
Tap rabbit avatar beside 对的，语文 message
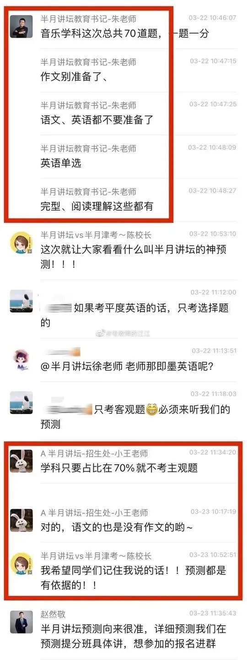[21, 520]
